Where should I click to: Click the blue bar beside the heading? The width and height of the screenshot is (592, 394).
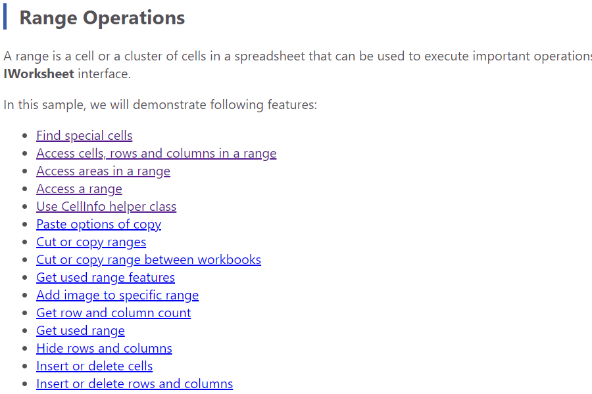pyautogui.click(x=5, y=16)
